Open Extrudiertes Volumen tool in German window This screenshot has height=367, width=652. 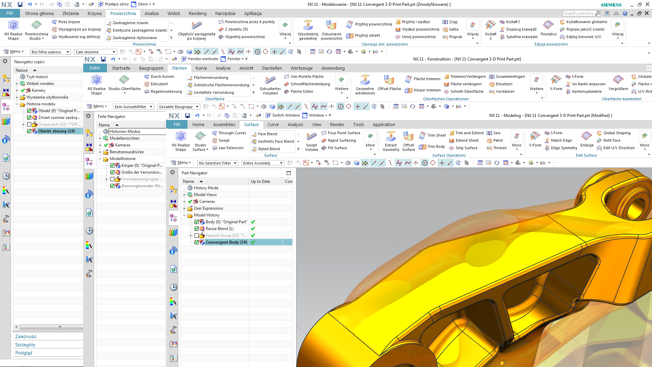(x=270, y=85)
